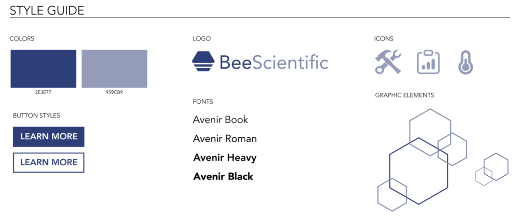This screenshot has width=520, height=217.
Task: Pick the light lavender 959CB9 swatch
Action: pyautogui.click(x=114, y=69)
